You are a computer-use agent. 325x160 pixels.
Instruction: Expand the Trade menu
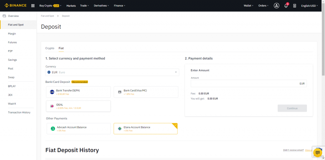(84, 6)
